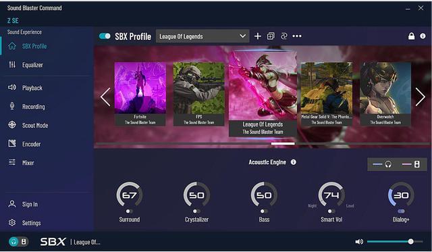Viewport: 432px width, 252px height.
Task: Open the three-dots more options menu
Action: (x=297, y=36)
